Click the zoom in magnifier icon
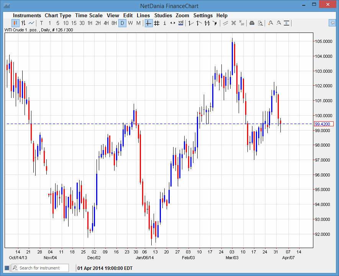339x276 pixels. tap(270, 23)
